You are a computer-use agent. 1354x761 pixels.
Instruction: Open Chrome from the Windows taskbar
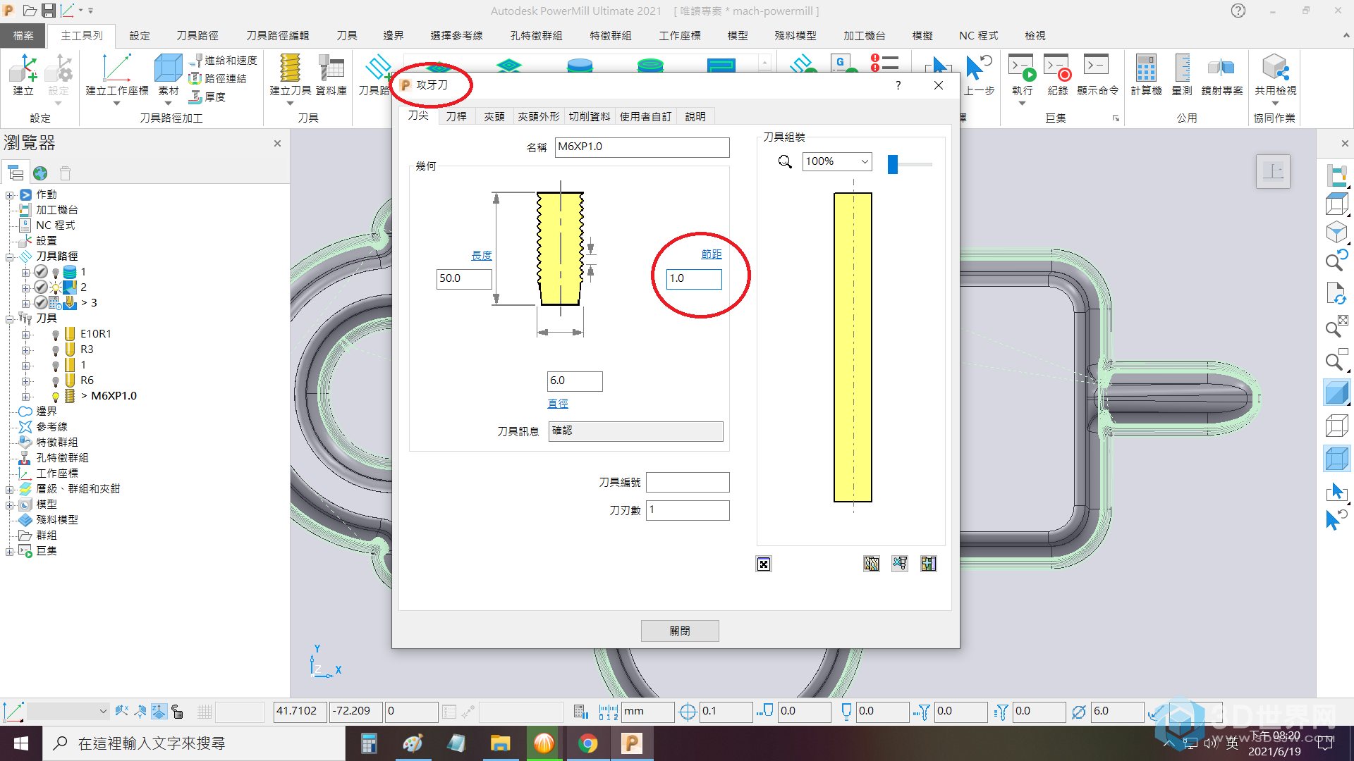[587, 743]
